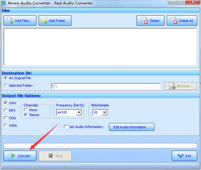Click the green Convert play icon
Screen dimensions: 201x170
(x=13, y=155)
